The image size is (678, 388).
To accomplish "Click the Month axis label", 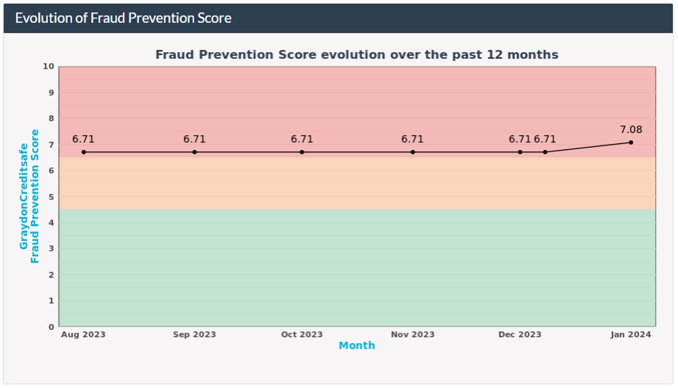I will point(357,344).
